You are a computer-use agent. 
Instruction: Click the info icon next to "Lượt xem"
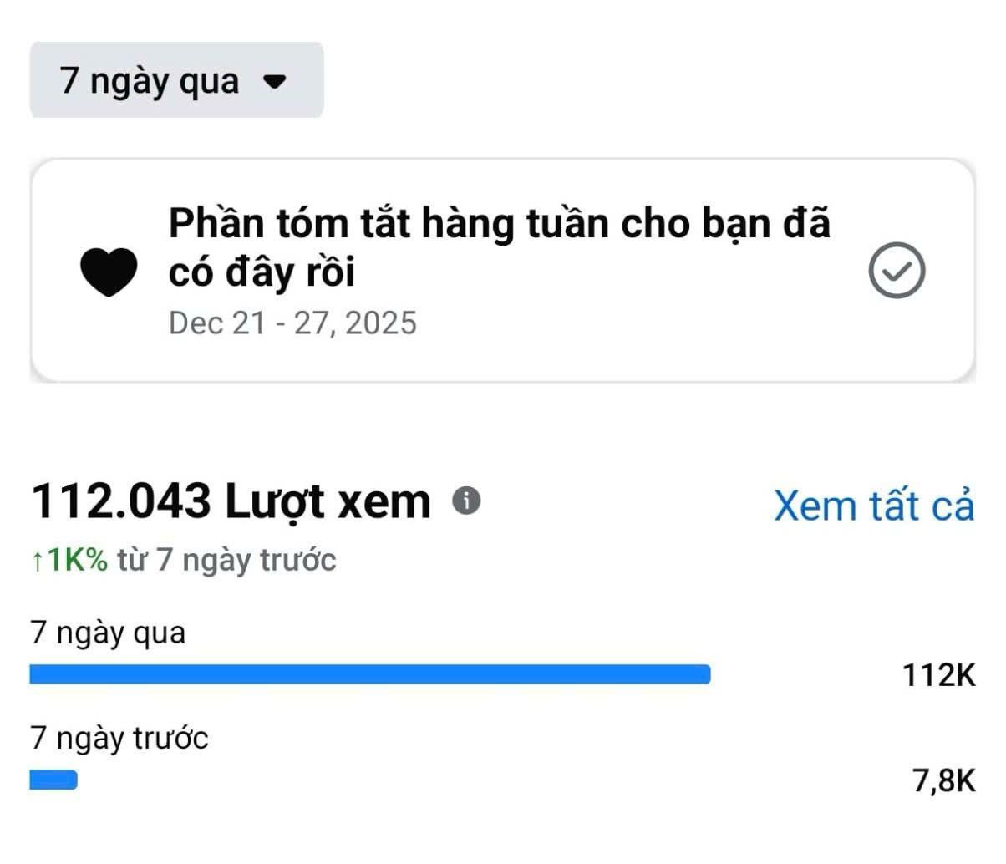467,501
